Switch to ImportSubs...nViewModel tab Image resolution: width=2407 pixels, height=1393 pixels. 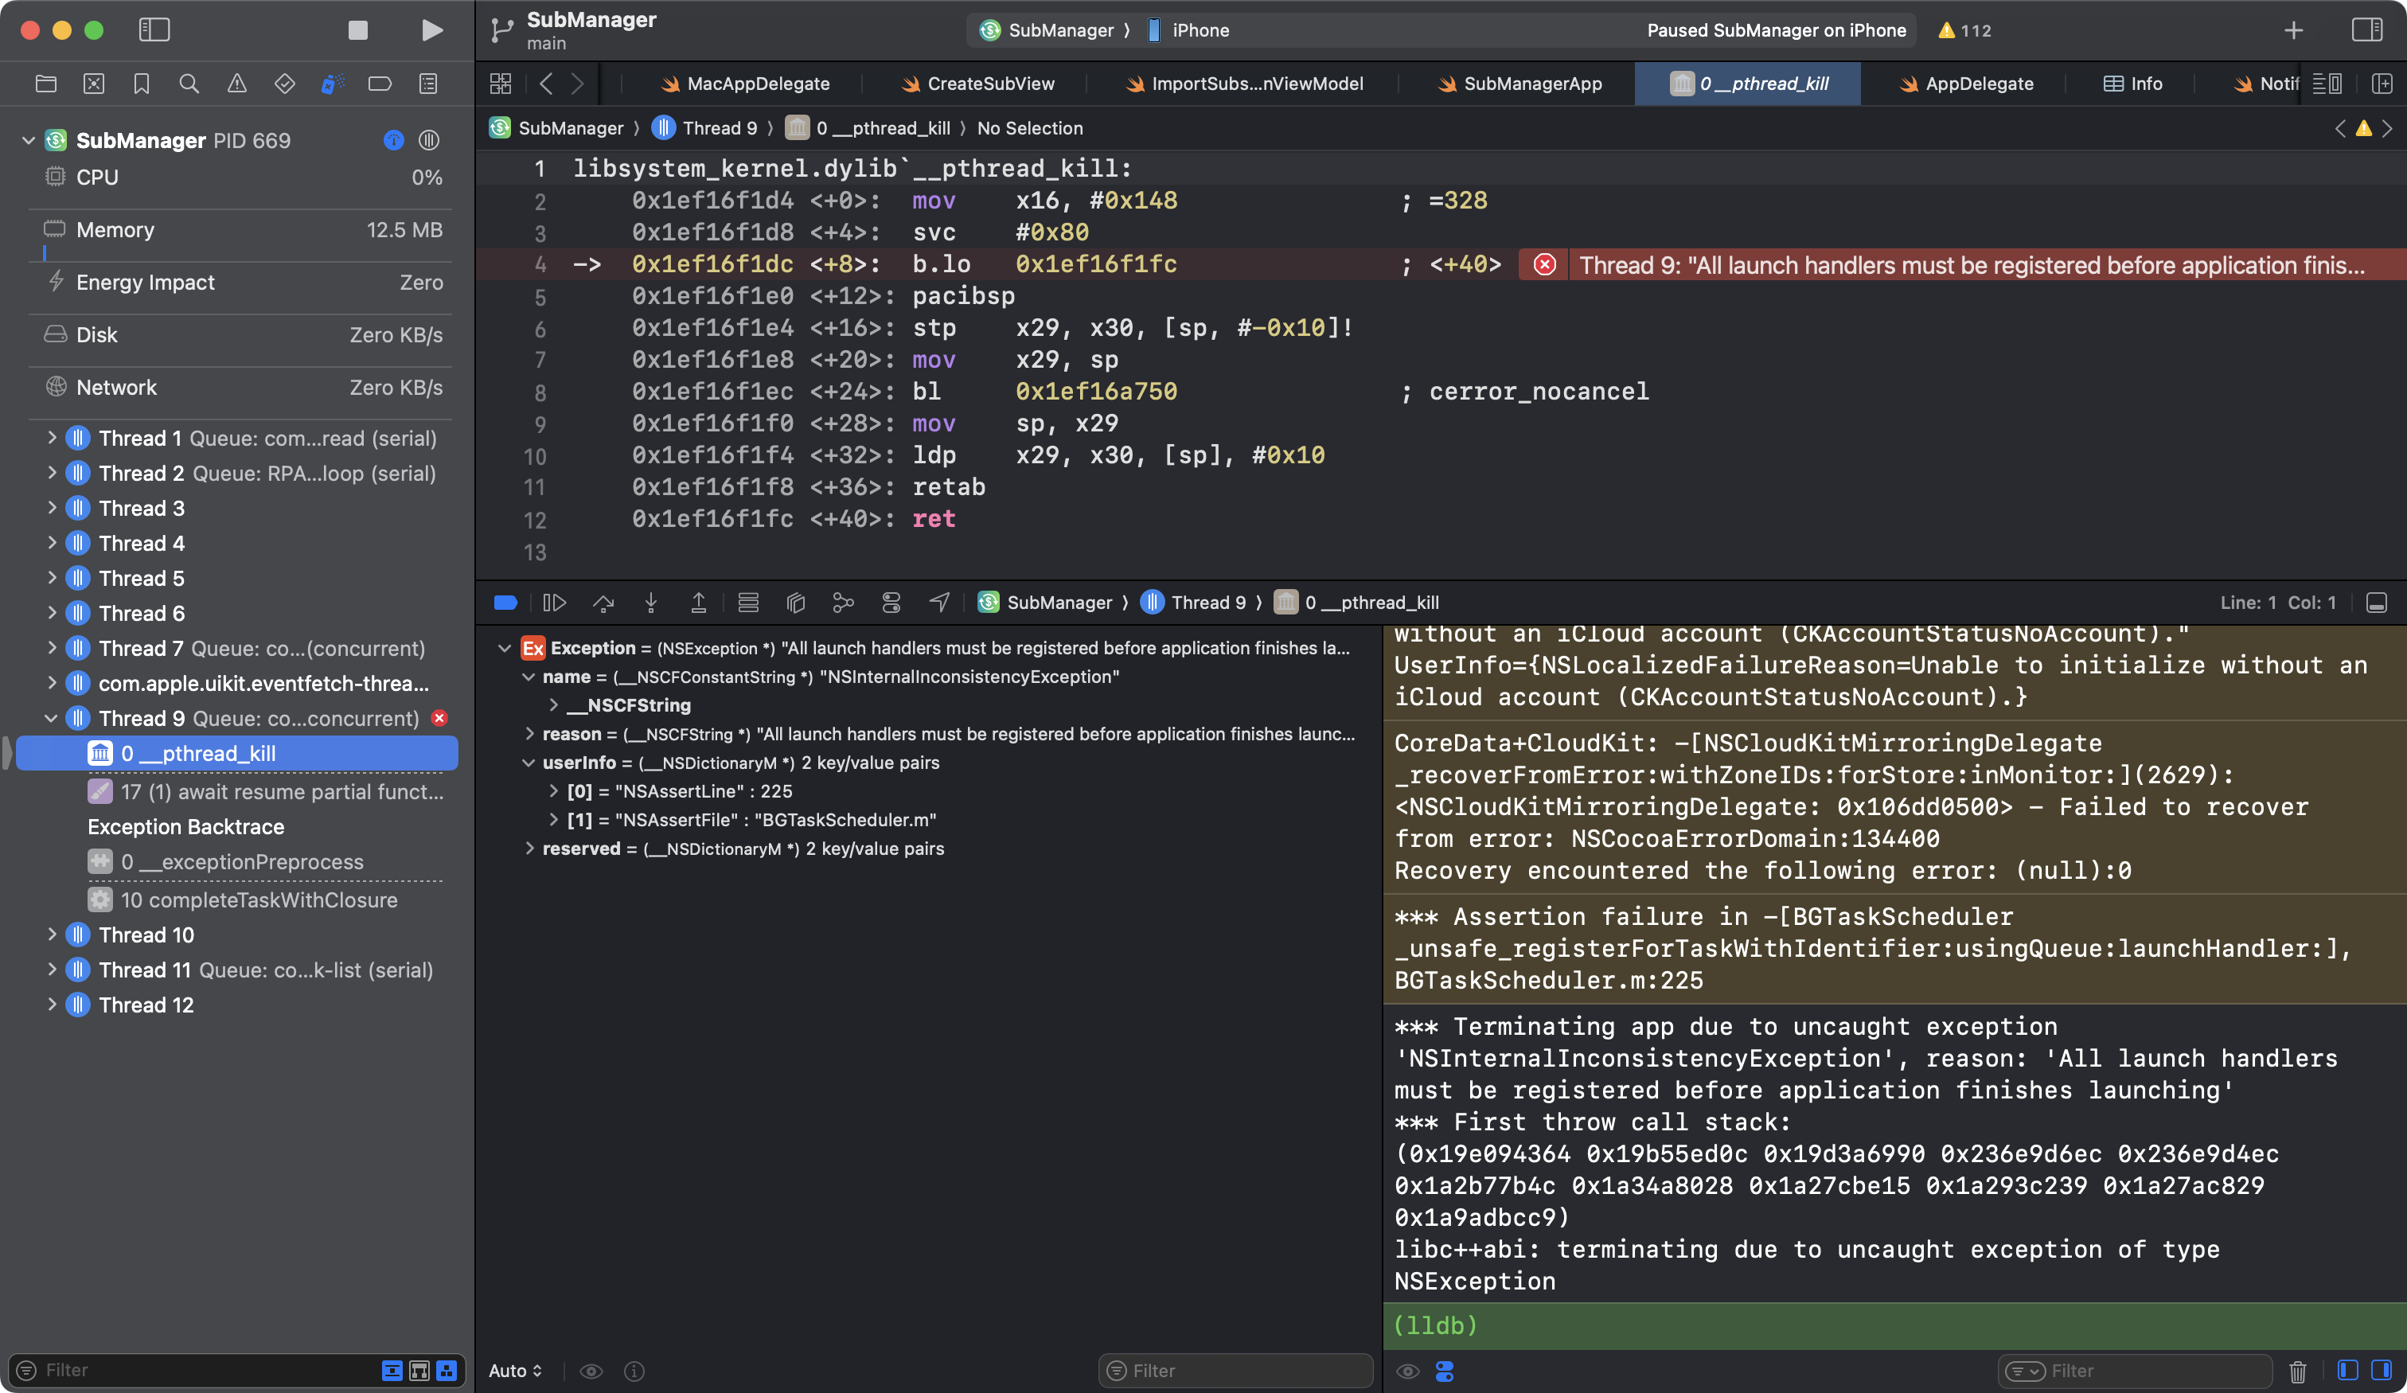point(1245,84)
